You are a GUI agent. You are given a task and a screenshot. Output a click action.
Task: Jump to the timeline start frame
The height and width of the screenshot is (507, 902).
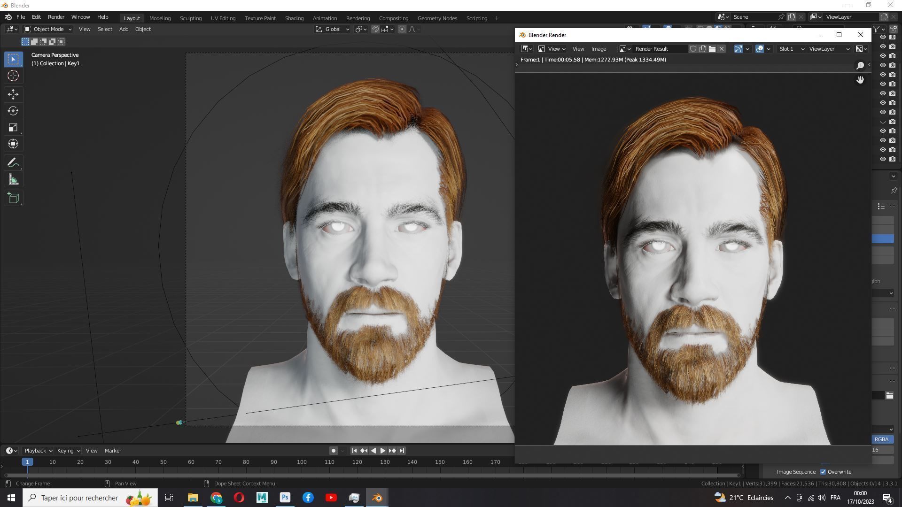[x=354, y=451]
